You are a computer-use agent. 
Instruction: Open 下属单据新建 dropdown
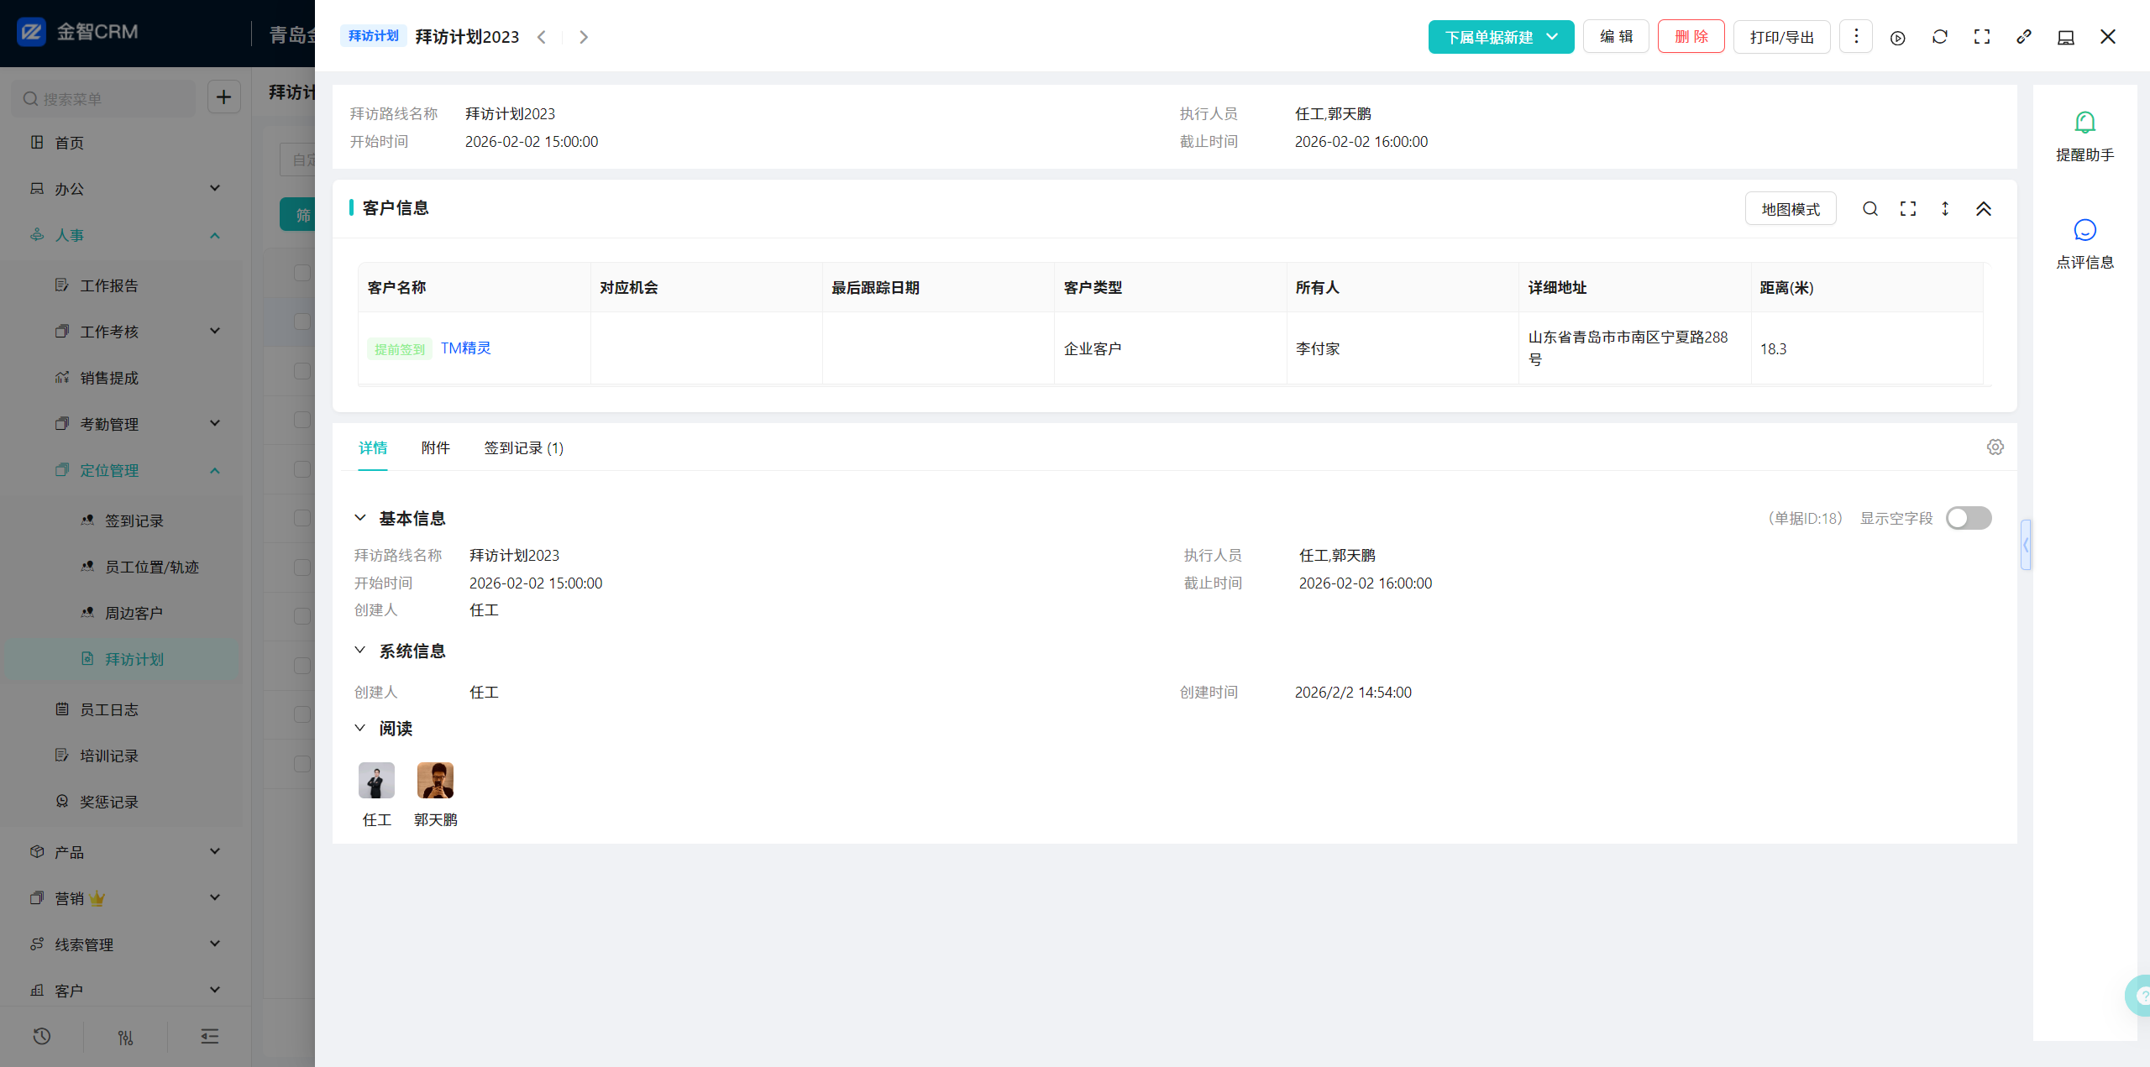1500,37
